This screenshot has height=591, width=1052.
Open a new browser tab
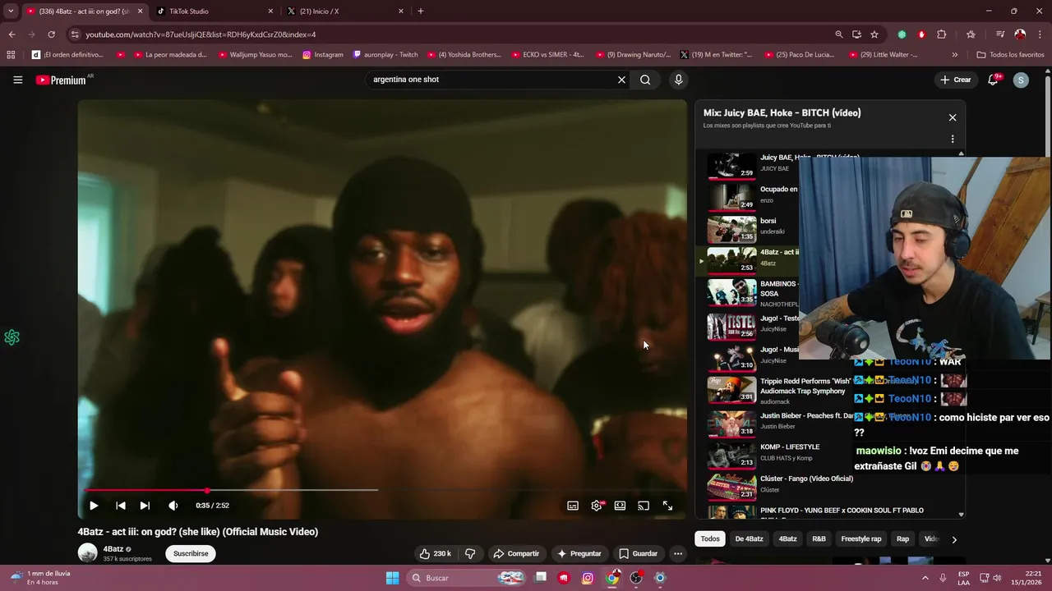pyautogui.click(x=421, y=11)
